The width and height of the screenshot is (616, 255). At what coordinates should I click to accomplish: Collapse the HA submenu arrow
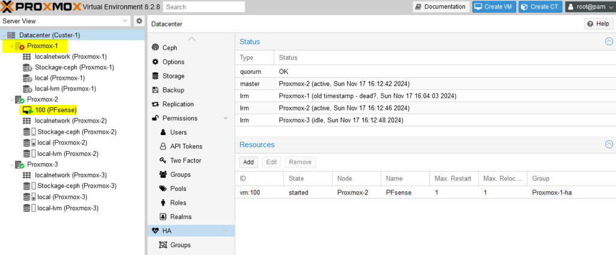(x=226, y=231)
